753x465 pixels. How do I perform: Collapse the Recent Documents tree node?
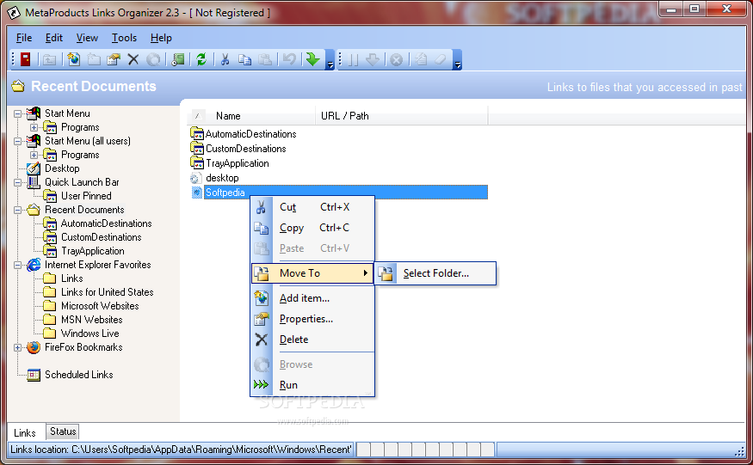pos(18,211)
